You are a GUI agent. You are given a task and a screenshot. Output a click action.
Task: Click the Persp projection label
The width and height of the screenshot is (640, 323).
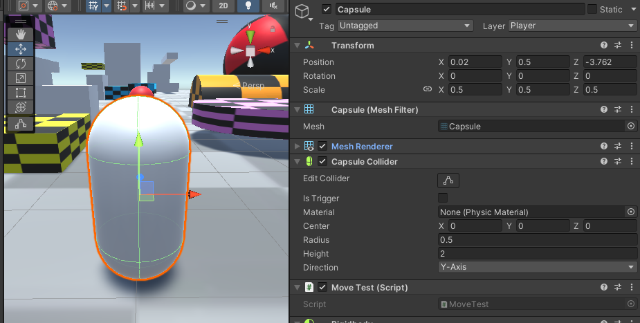(253, 86)
